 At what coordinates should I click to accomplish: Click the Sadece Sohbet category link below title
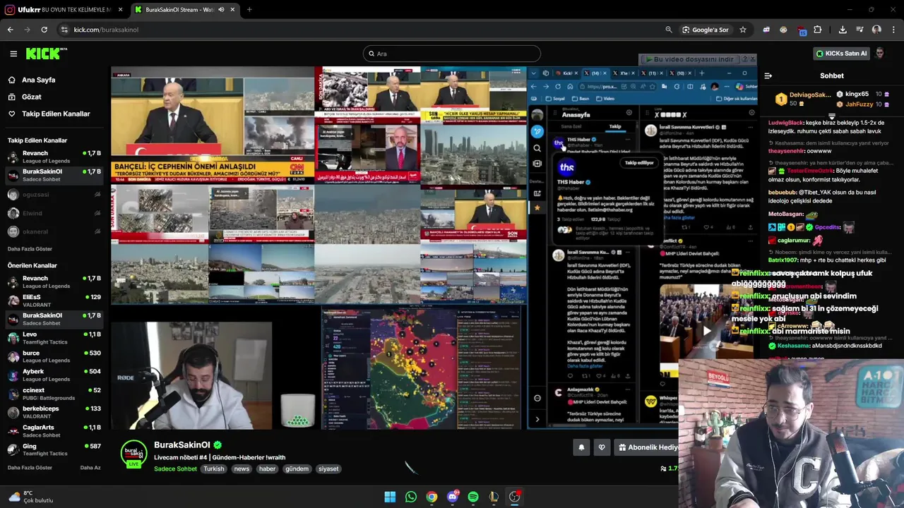(x=175, y=468)
